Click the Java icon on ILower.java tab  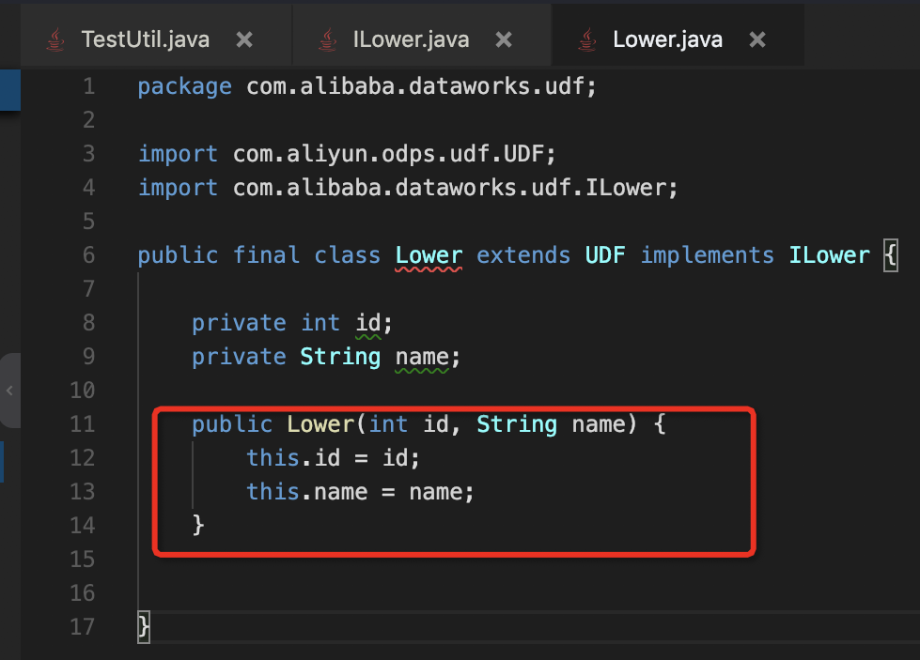tap(327, 39)
